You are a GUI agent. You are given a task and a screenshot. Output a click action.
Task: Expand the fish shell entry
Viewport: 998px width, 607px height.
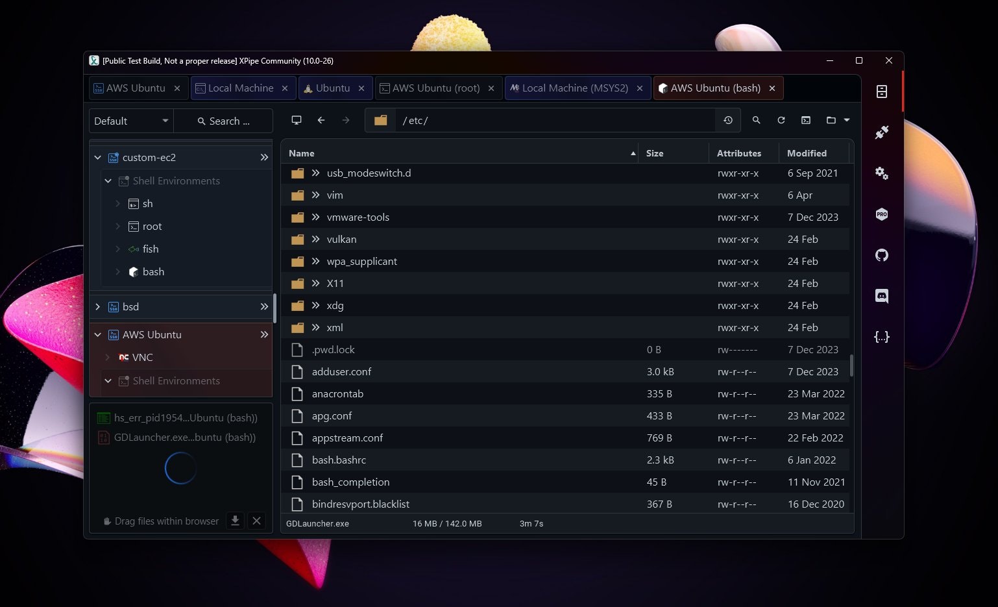[117, 249]
